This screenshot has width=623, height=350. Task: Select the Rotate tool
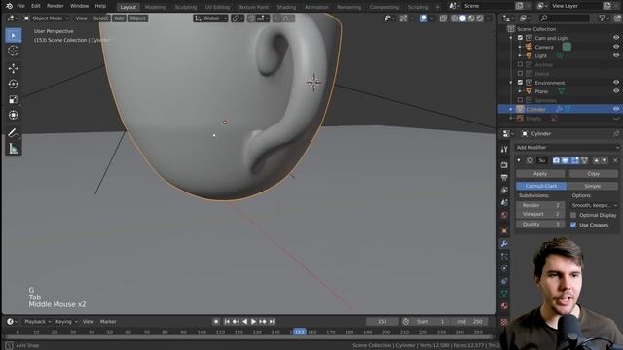pos(13,84)
